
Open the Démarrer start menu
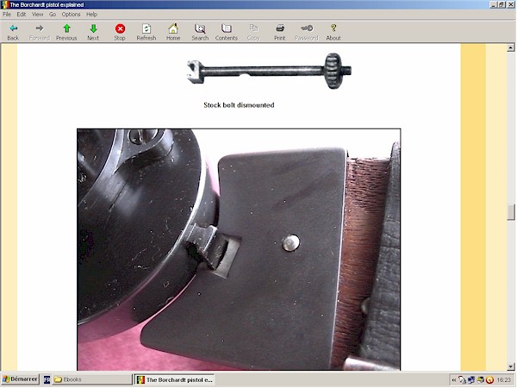click(x=20, y=379)
